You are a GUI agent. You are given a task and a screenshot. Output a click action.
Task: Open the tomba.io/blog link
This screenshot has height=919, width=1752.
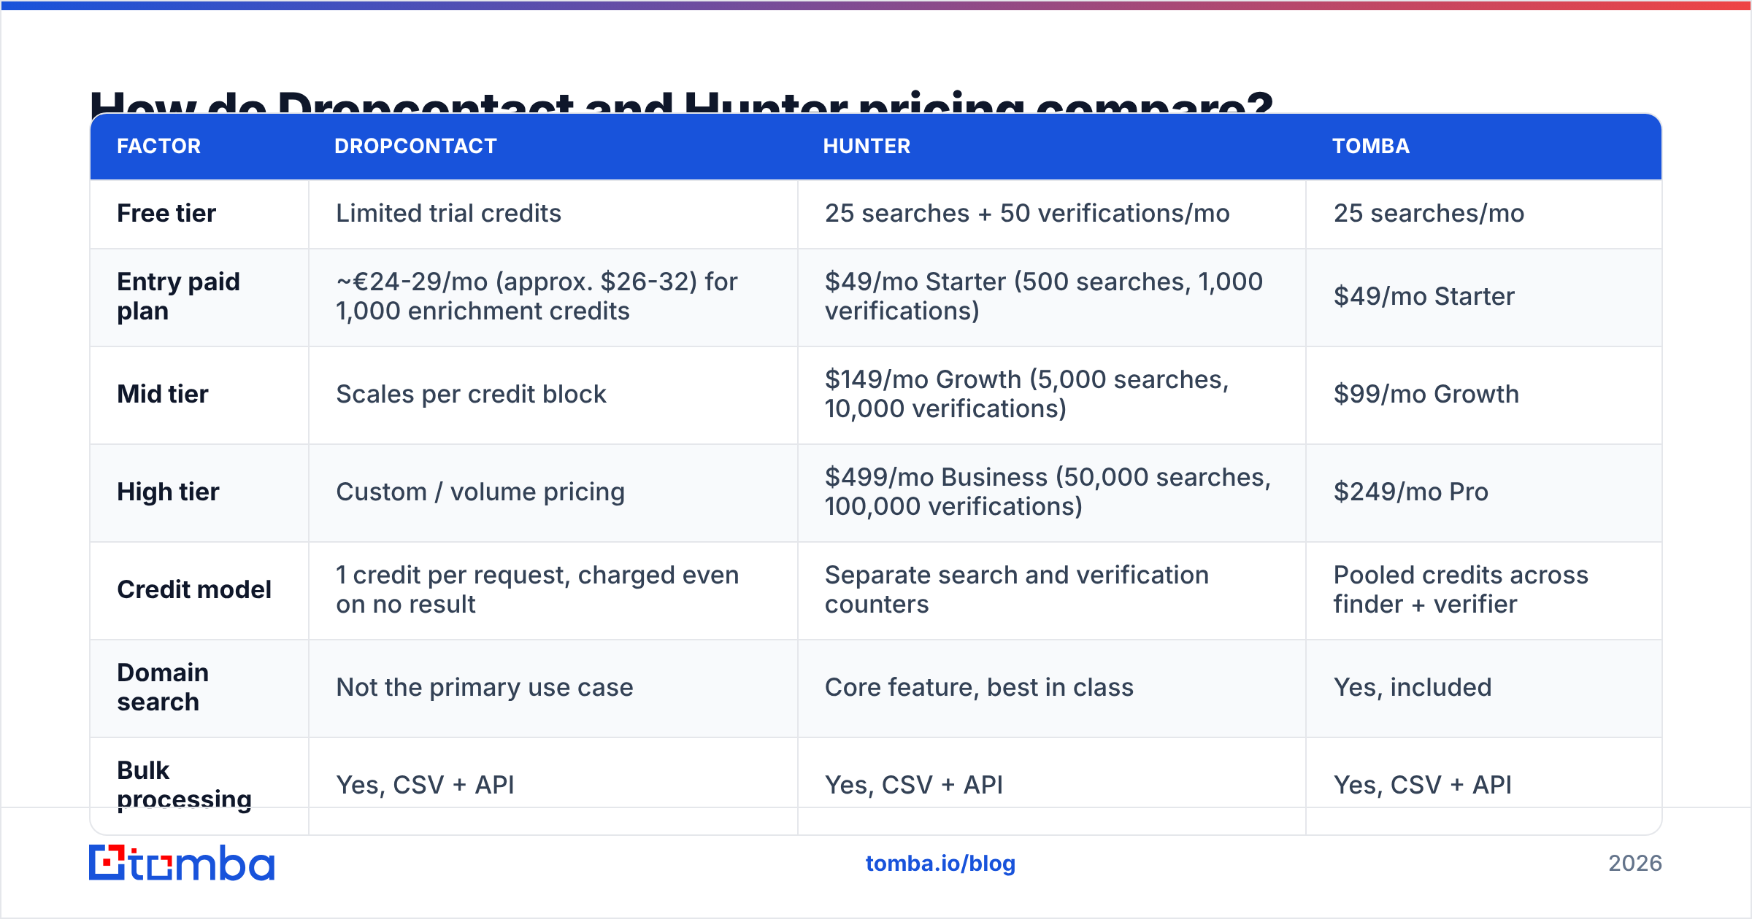(940, 864)
